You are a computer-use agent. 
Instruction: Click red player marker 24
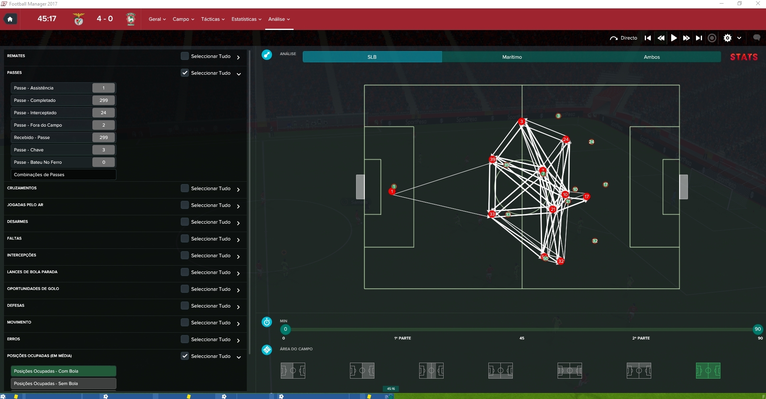coord(566,139)
